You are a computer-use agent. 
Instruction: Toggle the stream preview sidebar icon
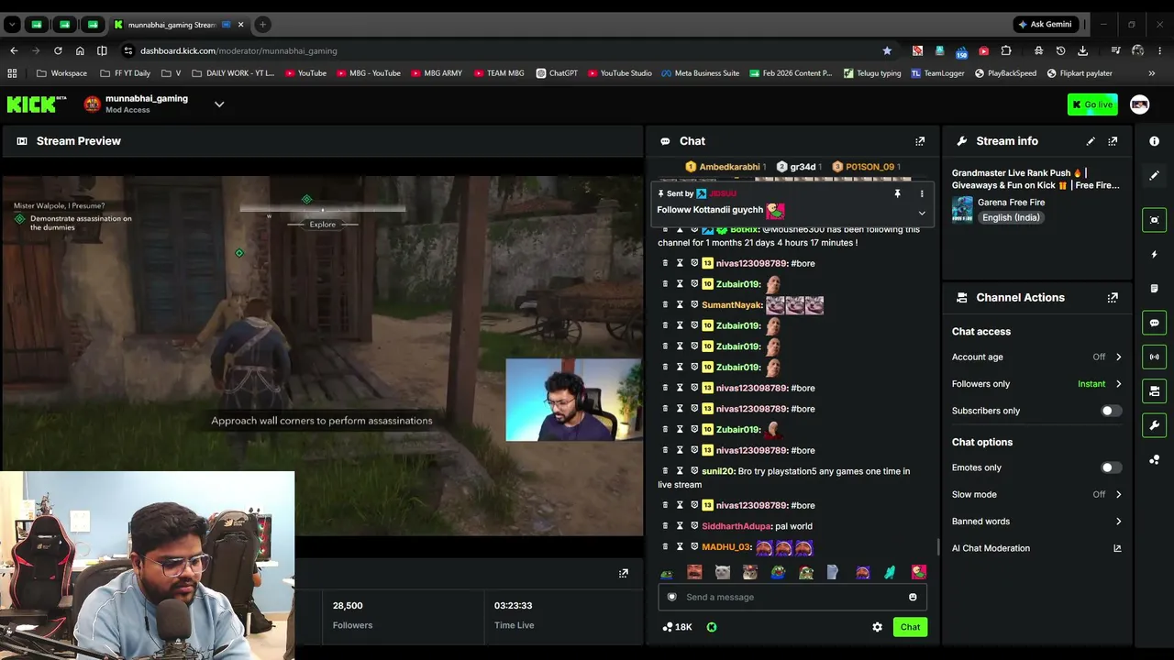coord(1154,220)
